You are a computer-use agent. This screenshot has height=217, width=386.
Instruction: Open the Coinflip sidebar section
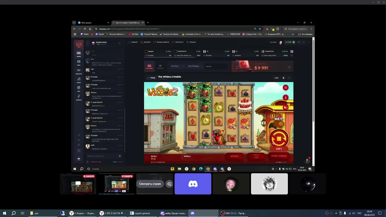pyautogui.click(x=79, y=97)
